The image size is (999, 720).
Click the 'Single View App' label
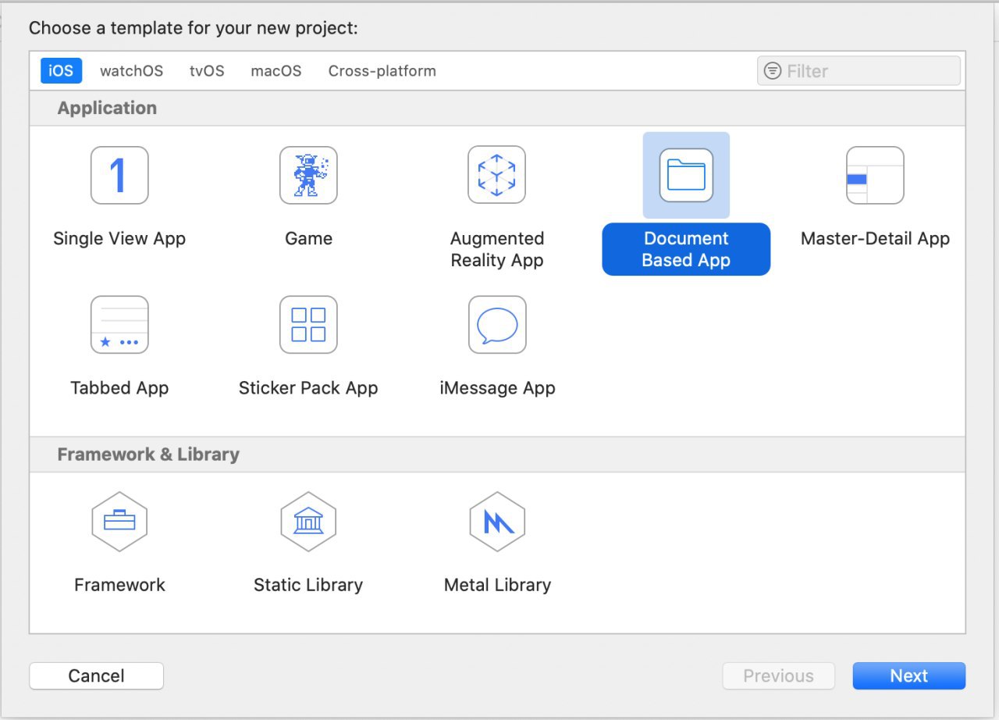[119, 239]
